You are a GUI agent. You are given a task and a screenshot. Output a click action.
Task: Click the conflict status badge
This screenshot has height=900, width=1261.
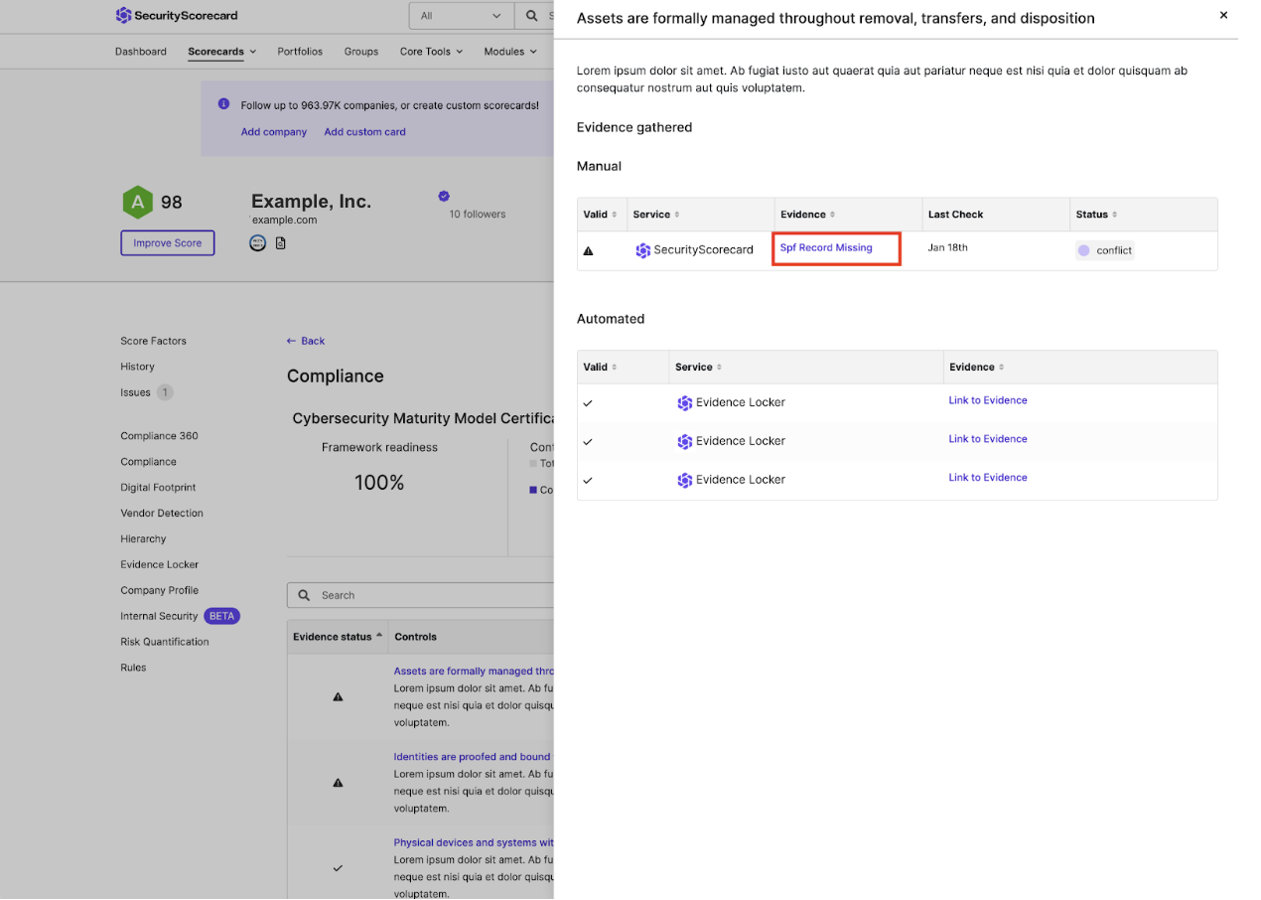(1104, 250)
